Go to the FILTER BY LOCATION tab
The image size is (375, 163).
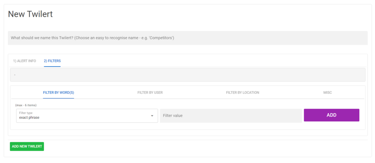(242, 93)
